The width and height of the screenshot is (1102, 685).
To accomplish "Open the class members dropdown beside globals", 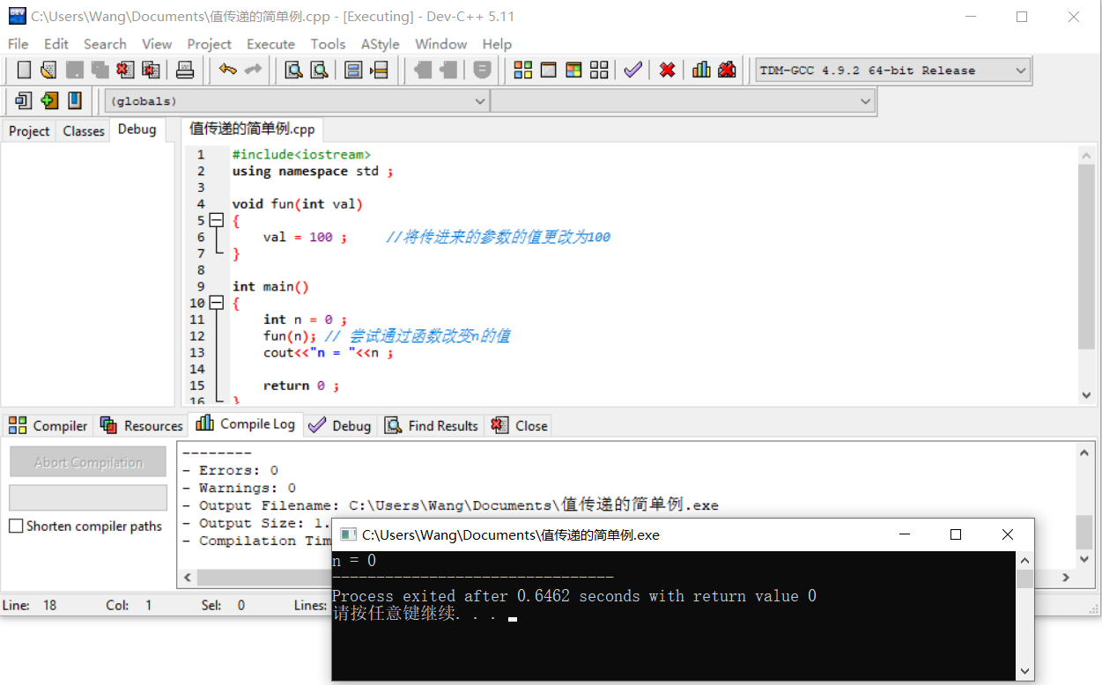I will point(864,100).
